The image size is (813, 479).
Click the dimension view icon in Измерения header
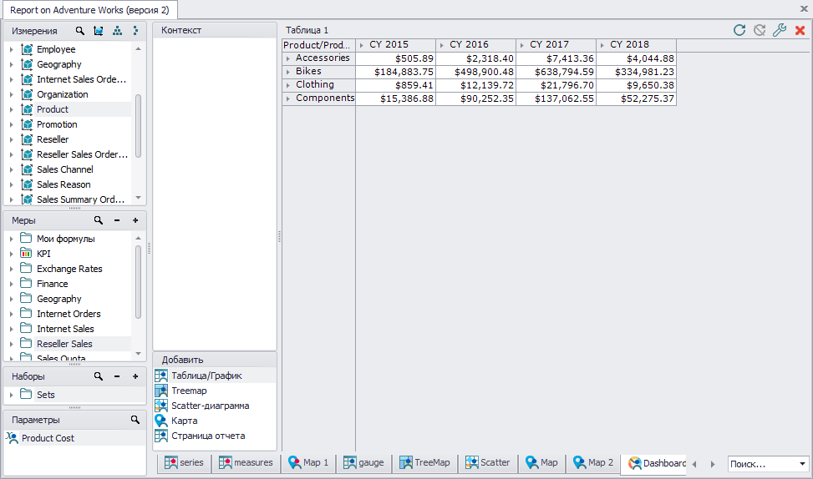click(x=98, y=31)
